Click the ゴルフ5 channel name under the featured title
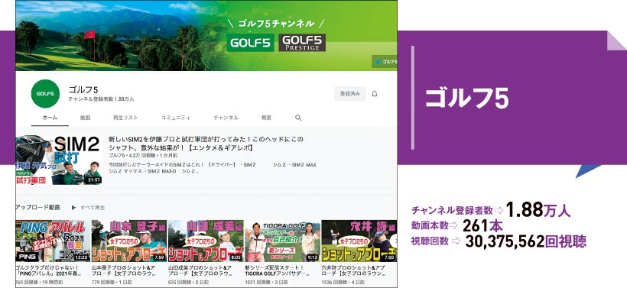The image size is (627, 288). pyautogui.click(x=116, y=155)
